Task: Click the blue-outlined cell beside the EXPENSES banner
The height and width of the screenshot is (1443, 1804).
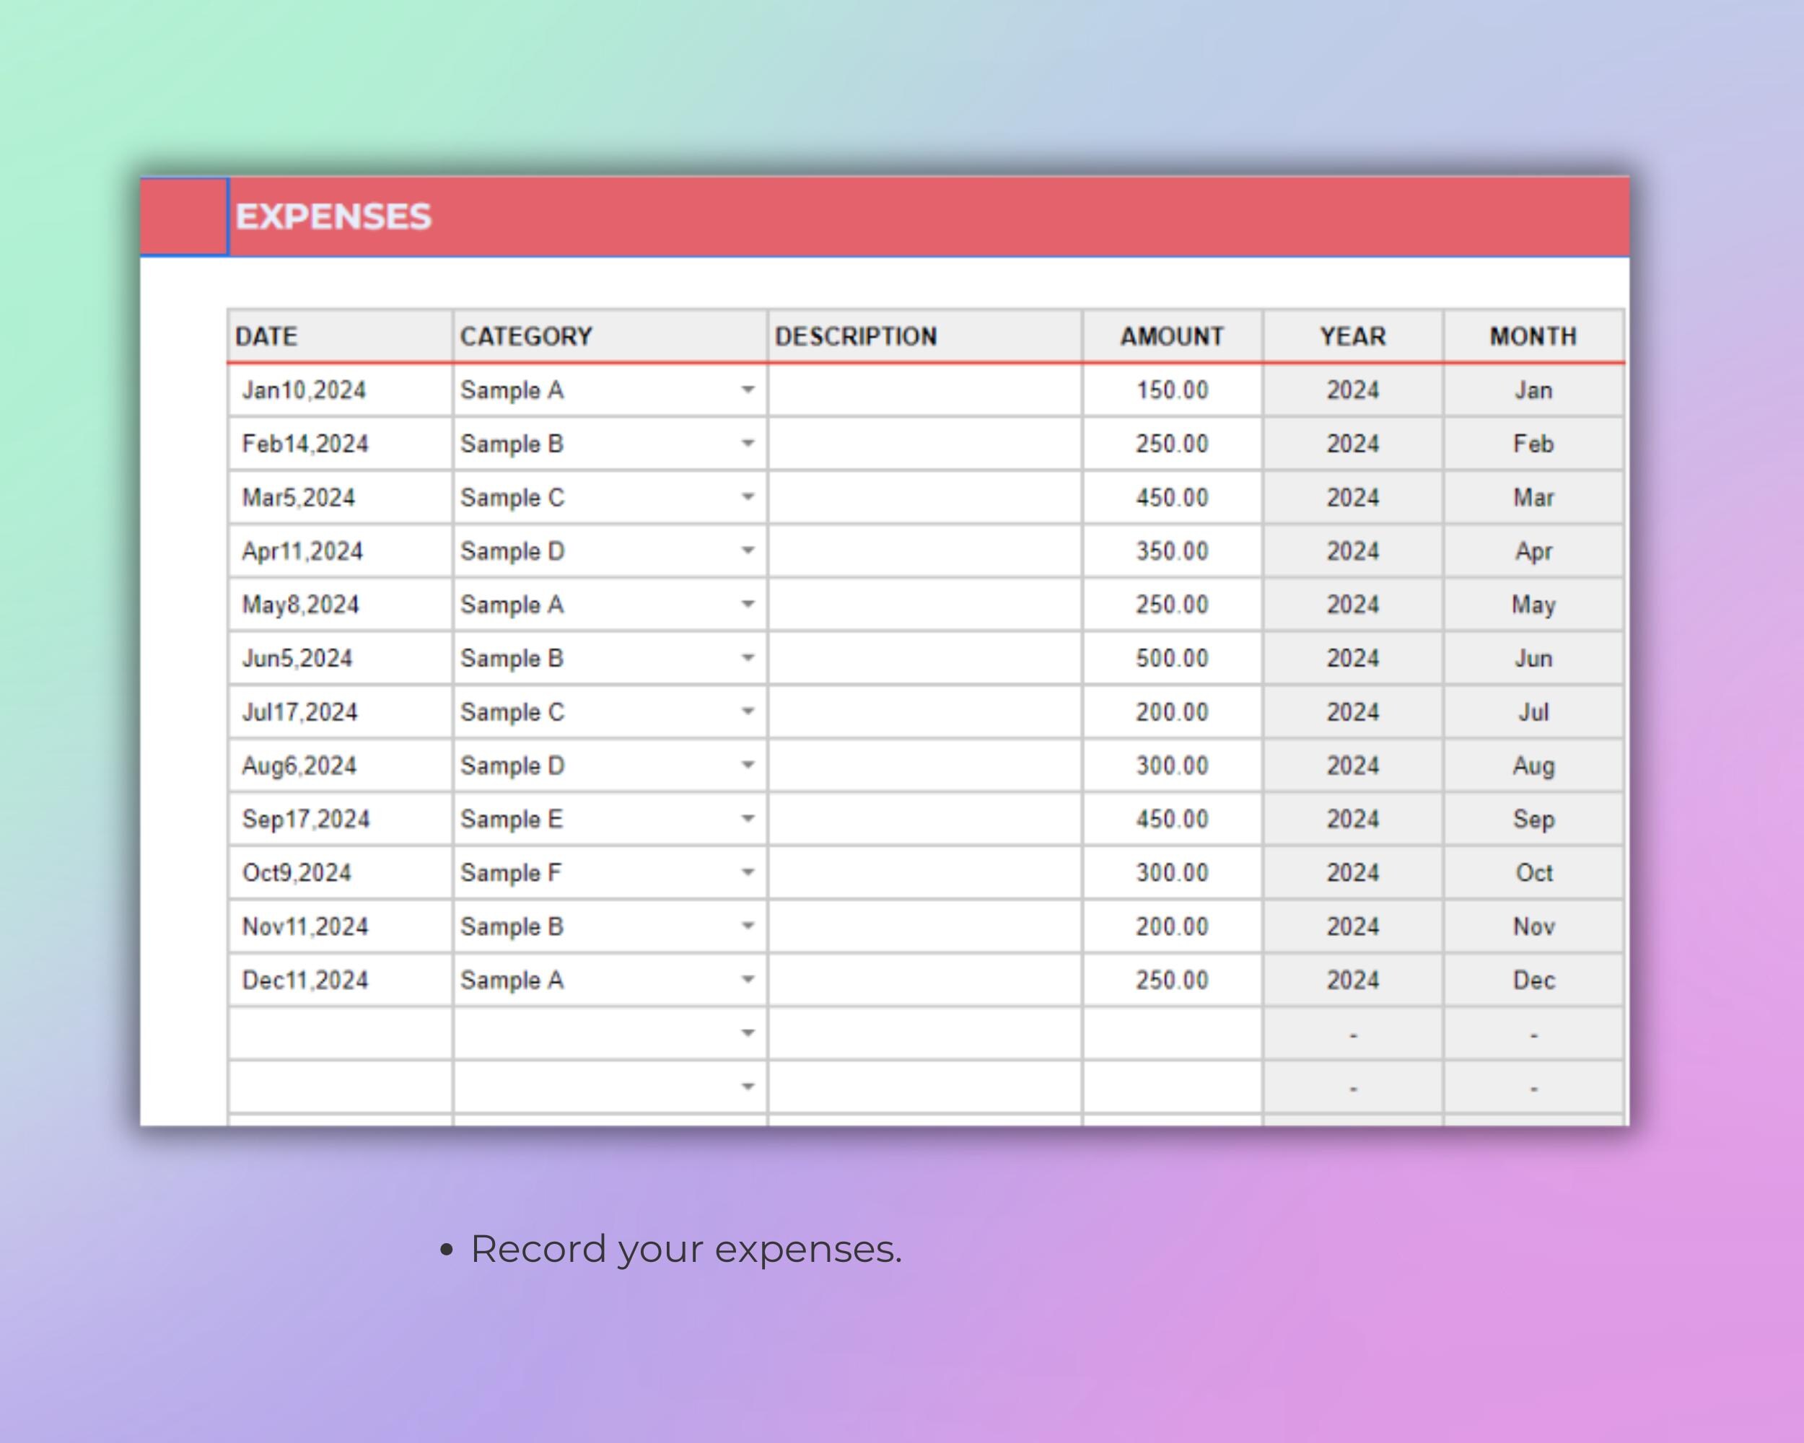Action: (x=184, y=216)
